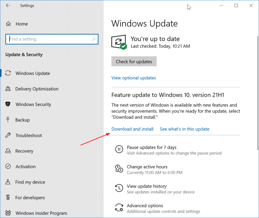Close the Settings window

click(251, 6)
